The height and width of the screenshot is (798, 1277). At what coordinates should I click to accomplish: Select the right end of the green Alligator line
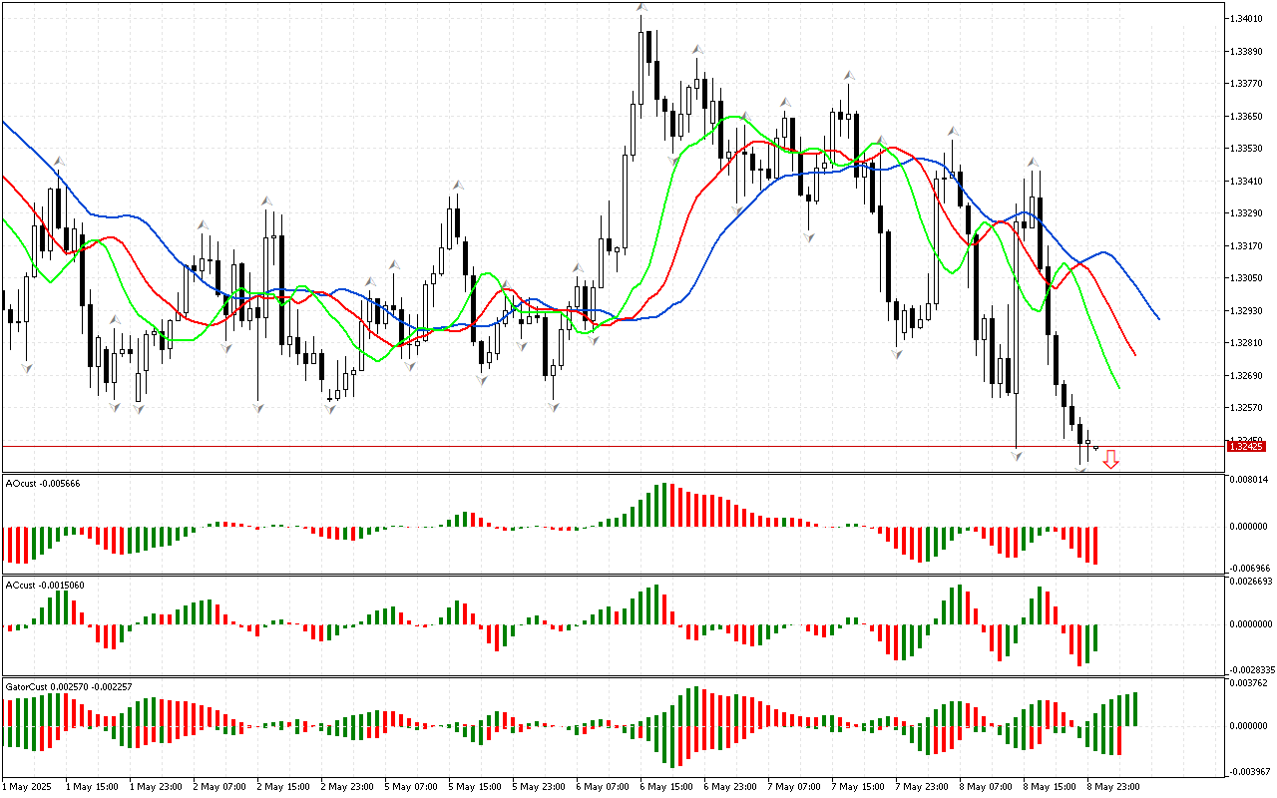1119,388
